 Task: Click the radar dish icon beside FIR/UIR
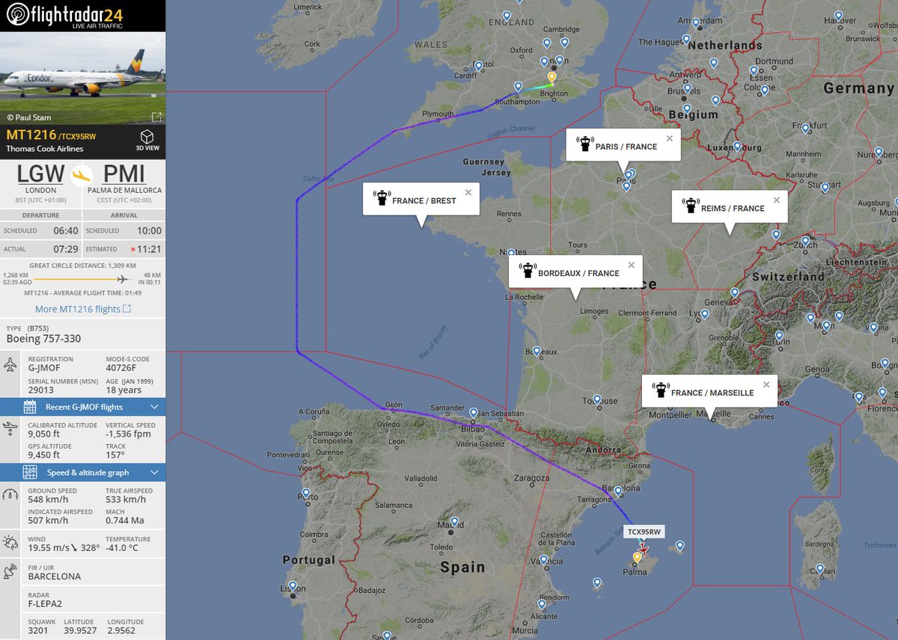[10, 572]
